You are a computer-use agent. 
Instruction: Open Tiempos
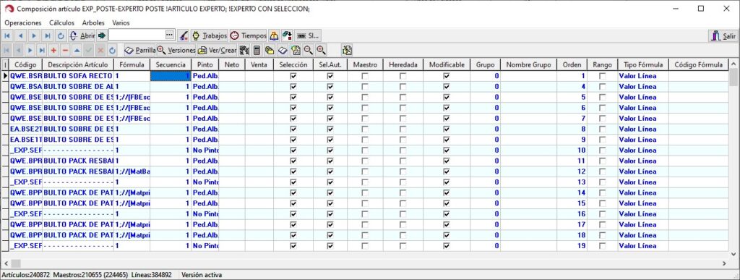249,35
